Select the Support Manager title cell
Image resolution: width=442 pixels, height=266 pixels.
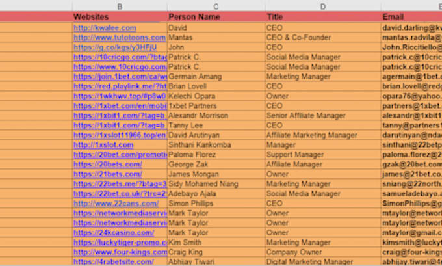click(323, 154)
